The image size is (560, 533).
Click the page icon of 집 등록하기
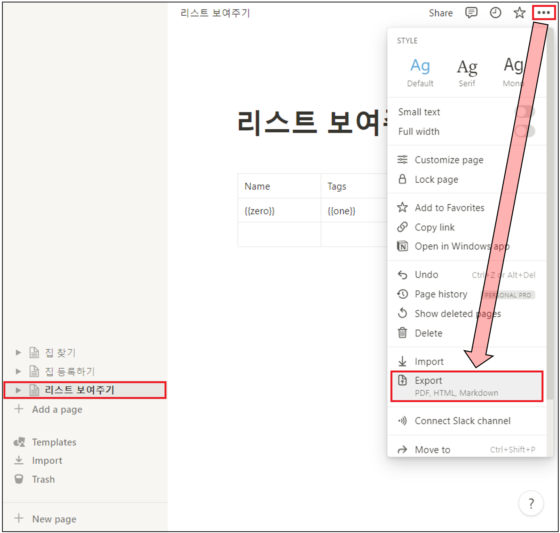click(x=34, y=371)
